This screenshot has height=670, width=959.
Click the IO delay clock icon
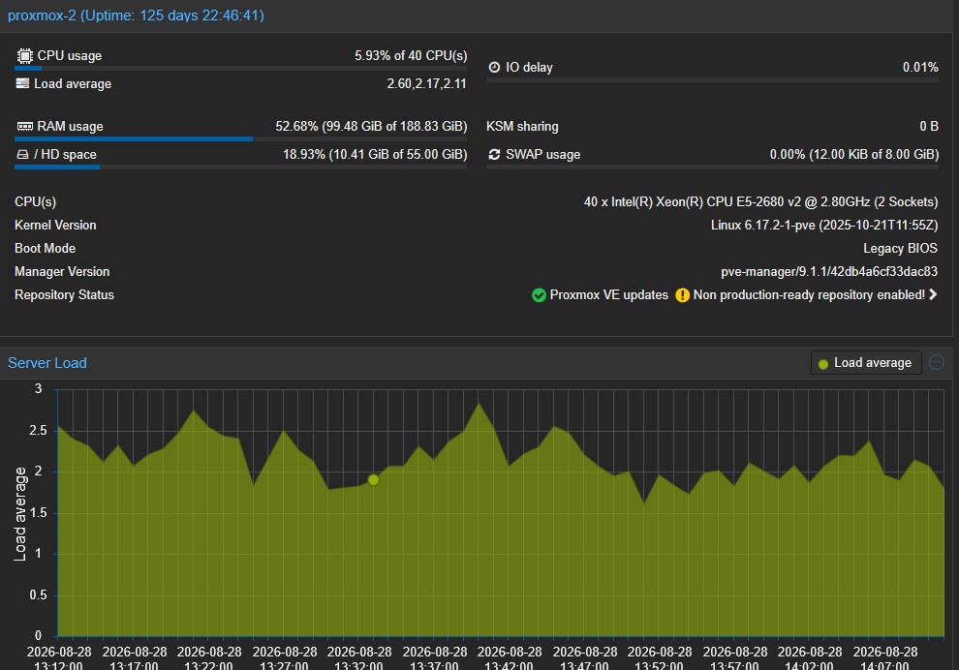(x=494, y=67)
